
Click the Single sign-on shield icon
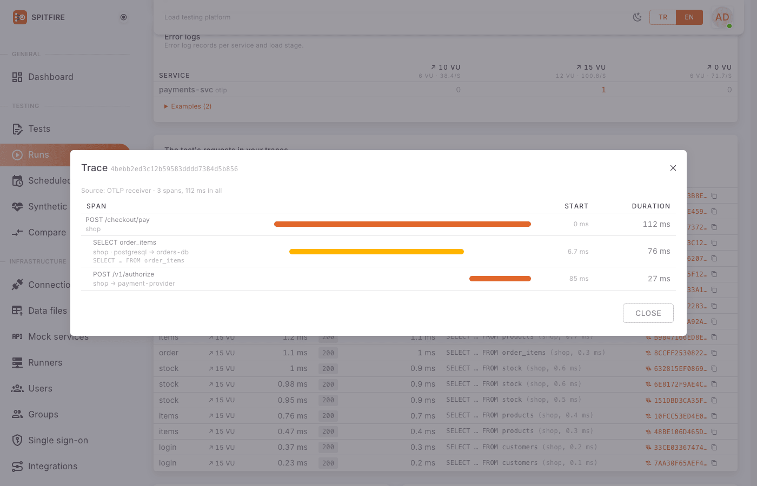tap(17, 440)
